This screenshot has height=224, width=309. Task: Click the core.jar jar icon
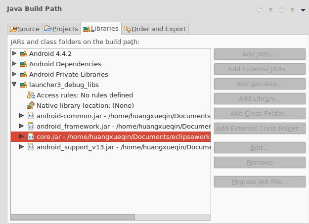tap(31, 136)
